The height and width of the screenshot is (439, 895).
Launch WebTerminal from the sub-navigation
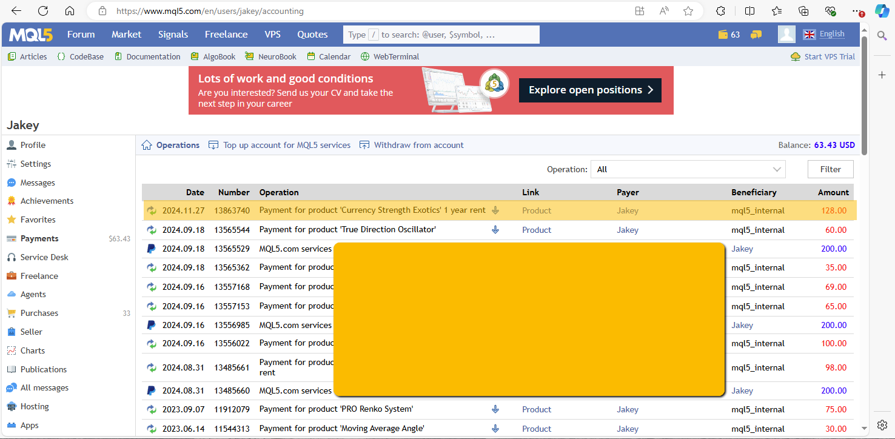coord(390,56)
